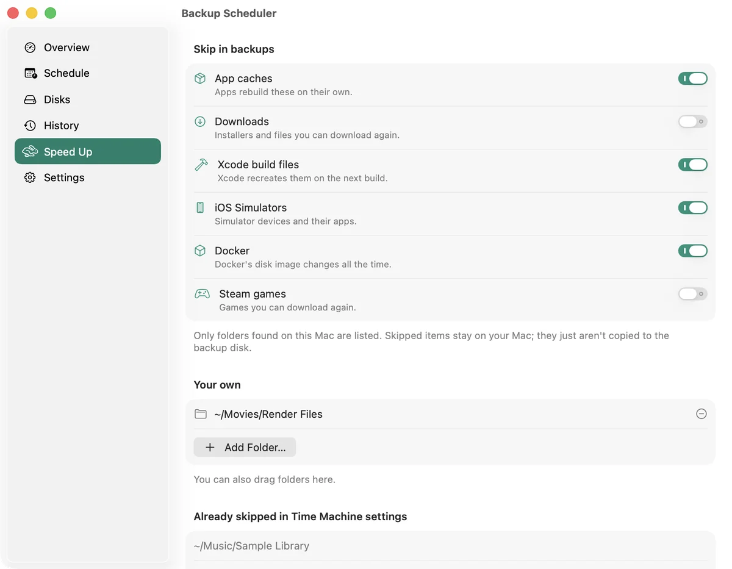Click the Steam games controller icon

pyautogui.click(x=202, y=294)
